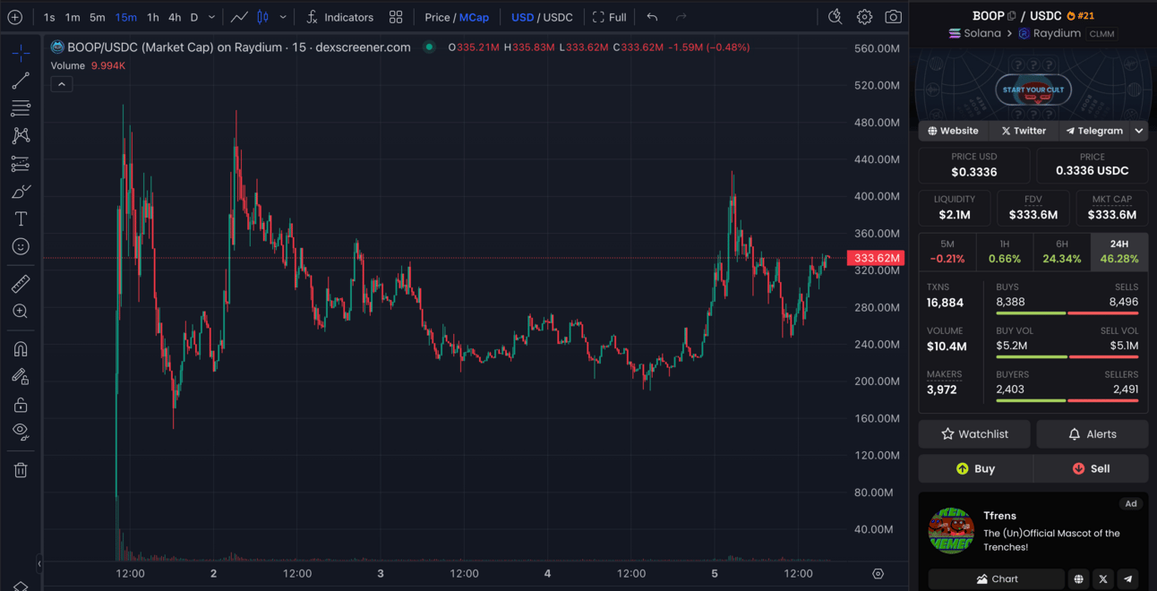Open the Tfrens ad Telegram icon
This screenshot has height=591, width=1157.
coord(1128,578)
